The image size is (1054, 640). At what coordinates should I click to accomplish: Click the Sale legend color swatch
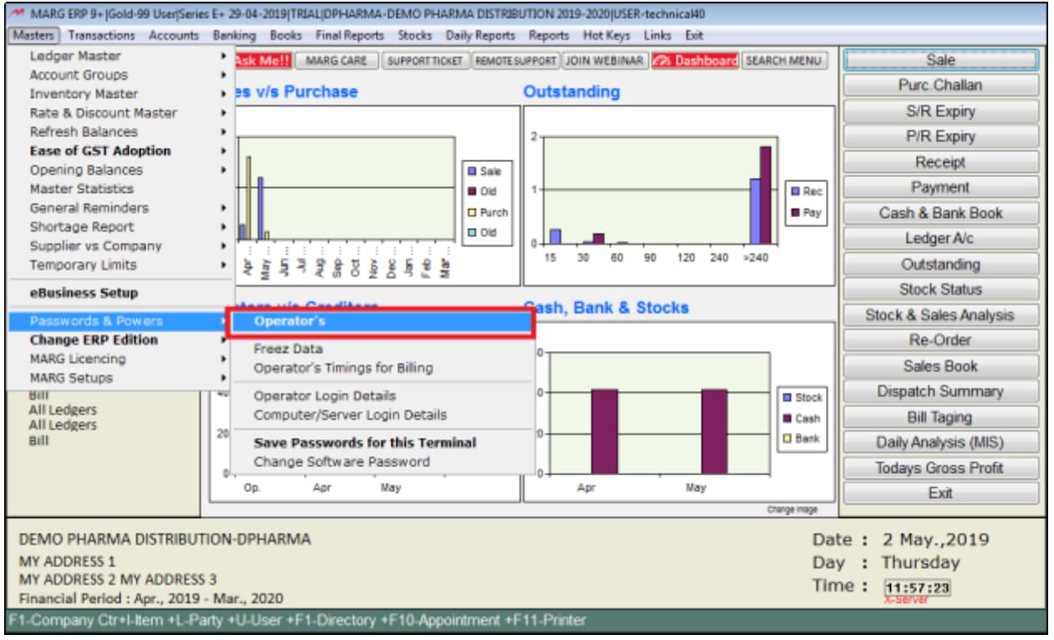[x=473, y=171]
